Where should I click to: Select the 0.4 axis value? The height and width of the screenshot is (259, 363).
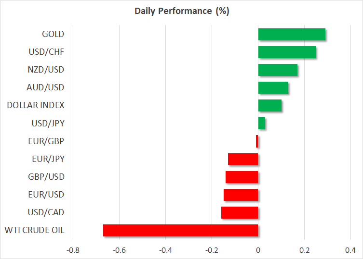[x=350, y=250]
